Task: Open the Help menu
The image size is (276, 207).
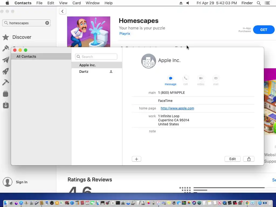Action: (x=108, y=3)
